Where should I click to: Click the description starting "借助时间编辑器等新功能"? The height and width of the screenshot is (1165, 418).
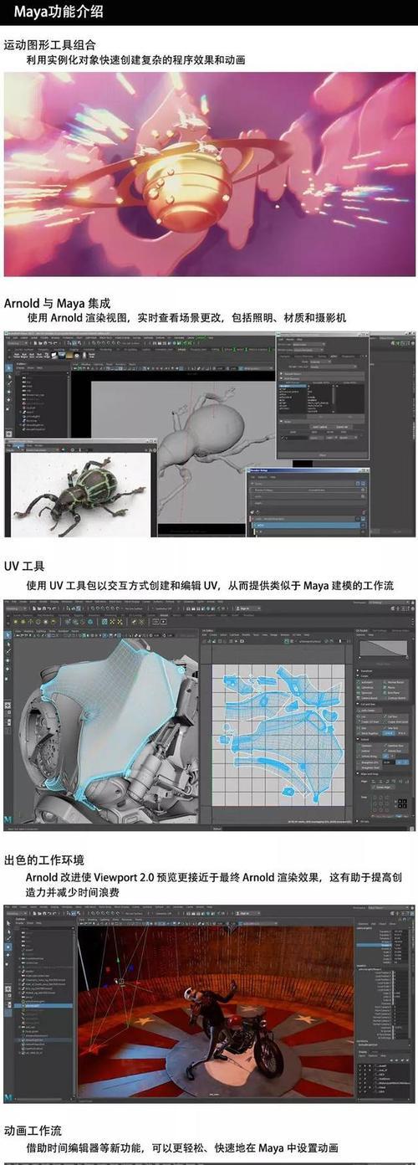point(181,1147)
